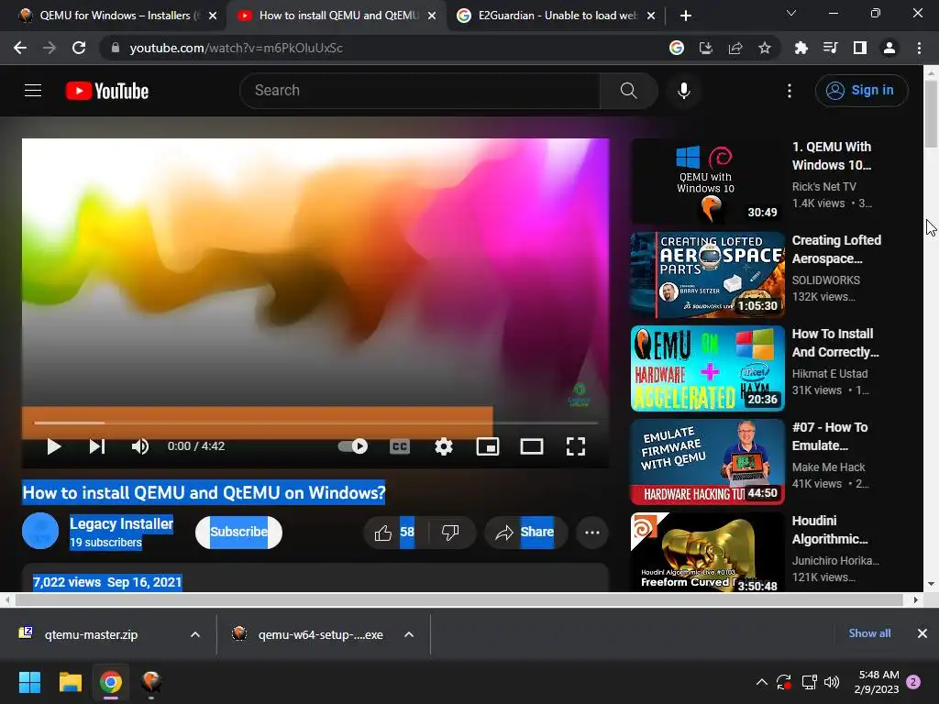Show all downloads
939x704 pixels.
click(869, 633)
